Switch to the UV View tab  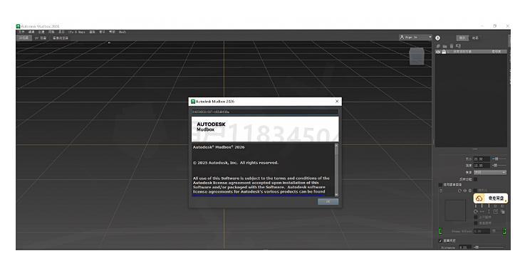point(41,38)
